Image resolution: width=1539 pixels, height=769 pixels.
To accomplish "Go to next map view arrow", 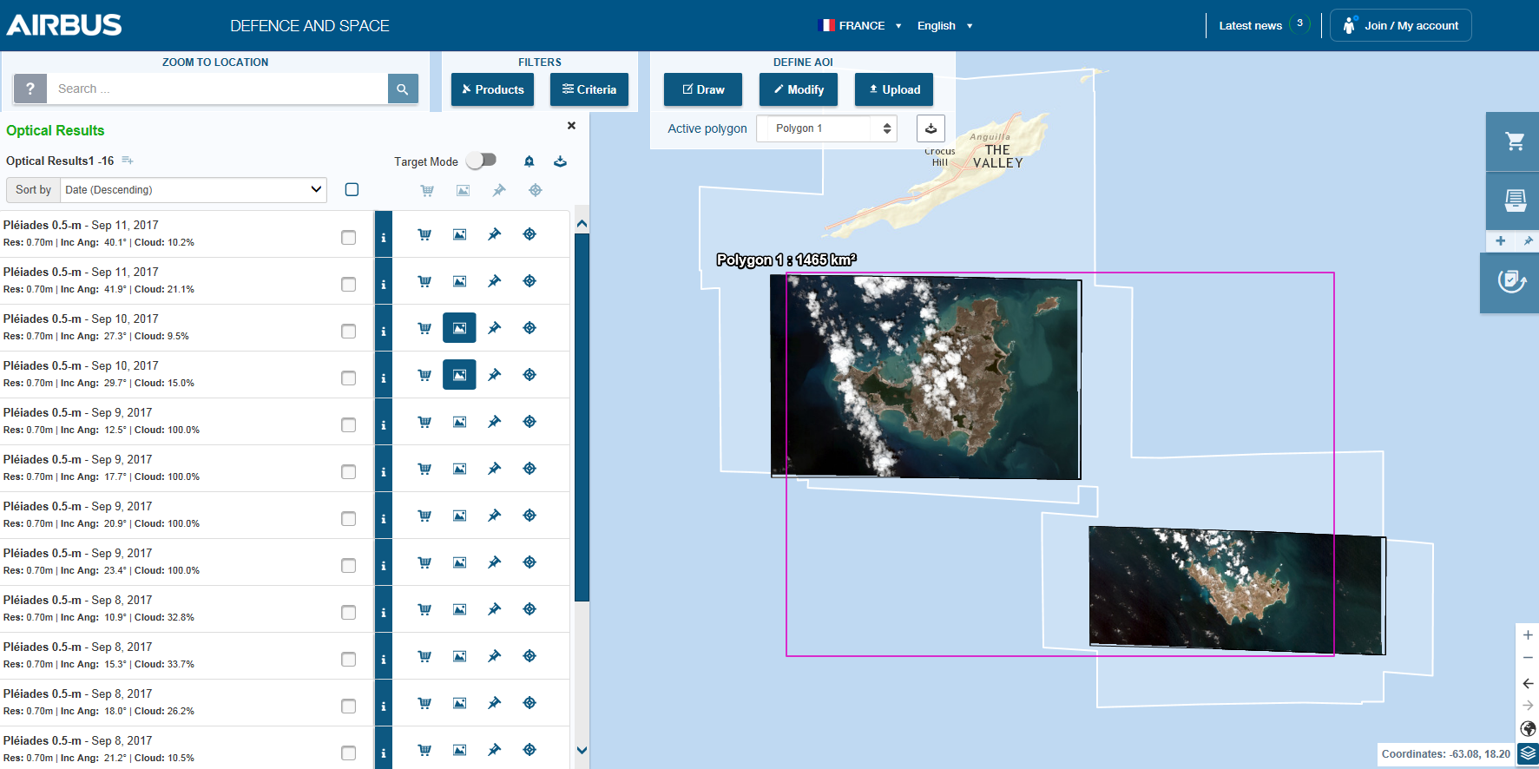I will (1528, 705).
